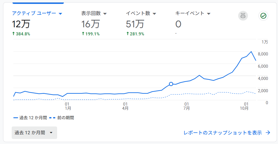This screenshot has width=278, height=144.
Task: Select the アクティブ ユーザー metric tab
Action: (x=34, y=13)
